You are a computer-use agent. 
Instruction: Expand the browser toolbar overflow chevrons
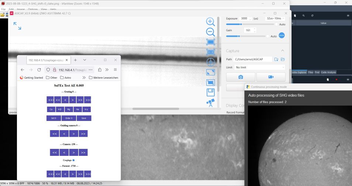coord(107,70)
